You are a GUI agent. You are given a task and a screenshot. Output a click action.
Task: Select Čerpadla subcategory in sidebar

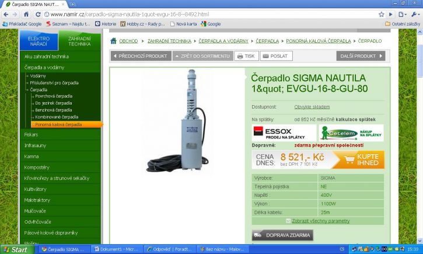[39, 89]
